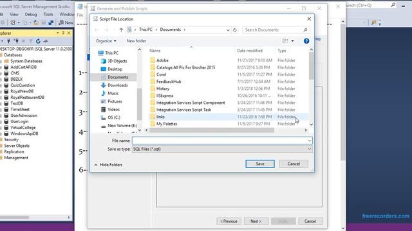Click the chevron after Documents in the breadcrumb
The image size is (412, 231).
185,30
